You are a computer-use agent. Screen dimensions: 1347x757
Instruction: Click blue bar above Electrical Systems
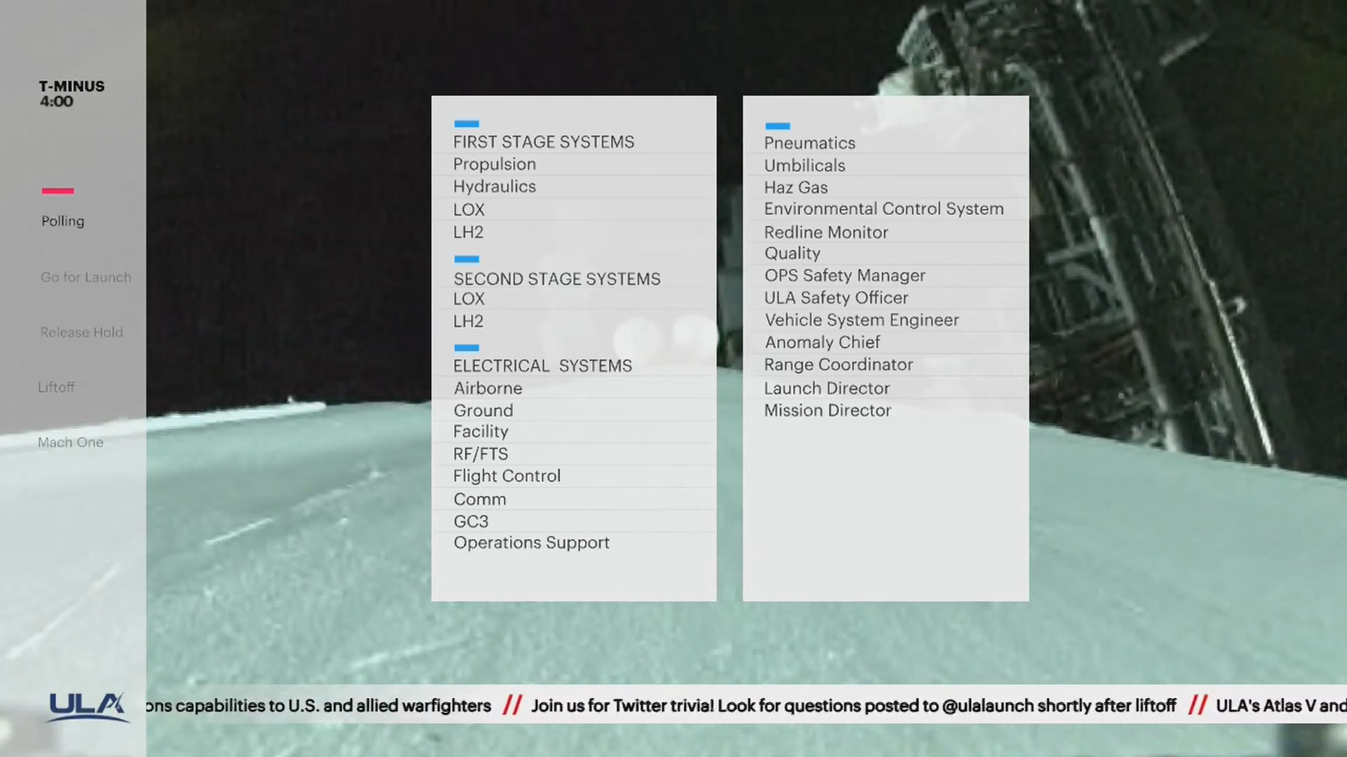(467, 348)
